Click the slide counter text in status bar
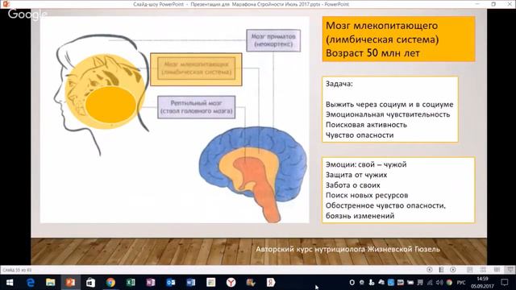Image resolution: width=516 pixels, height=290 pixels. pos(17,270)
